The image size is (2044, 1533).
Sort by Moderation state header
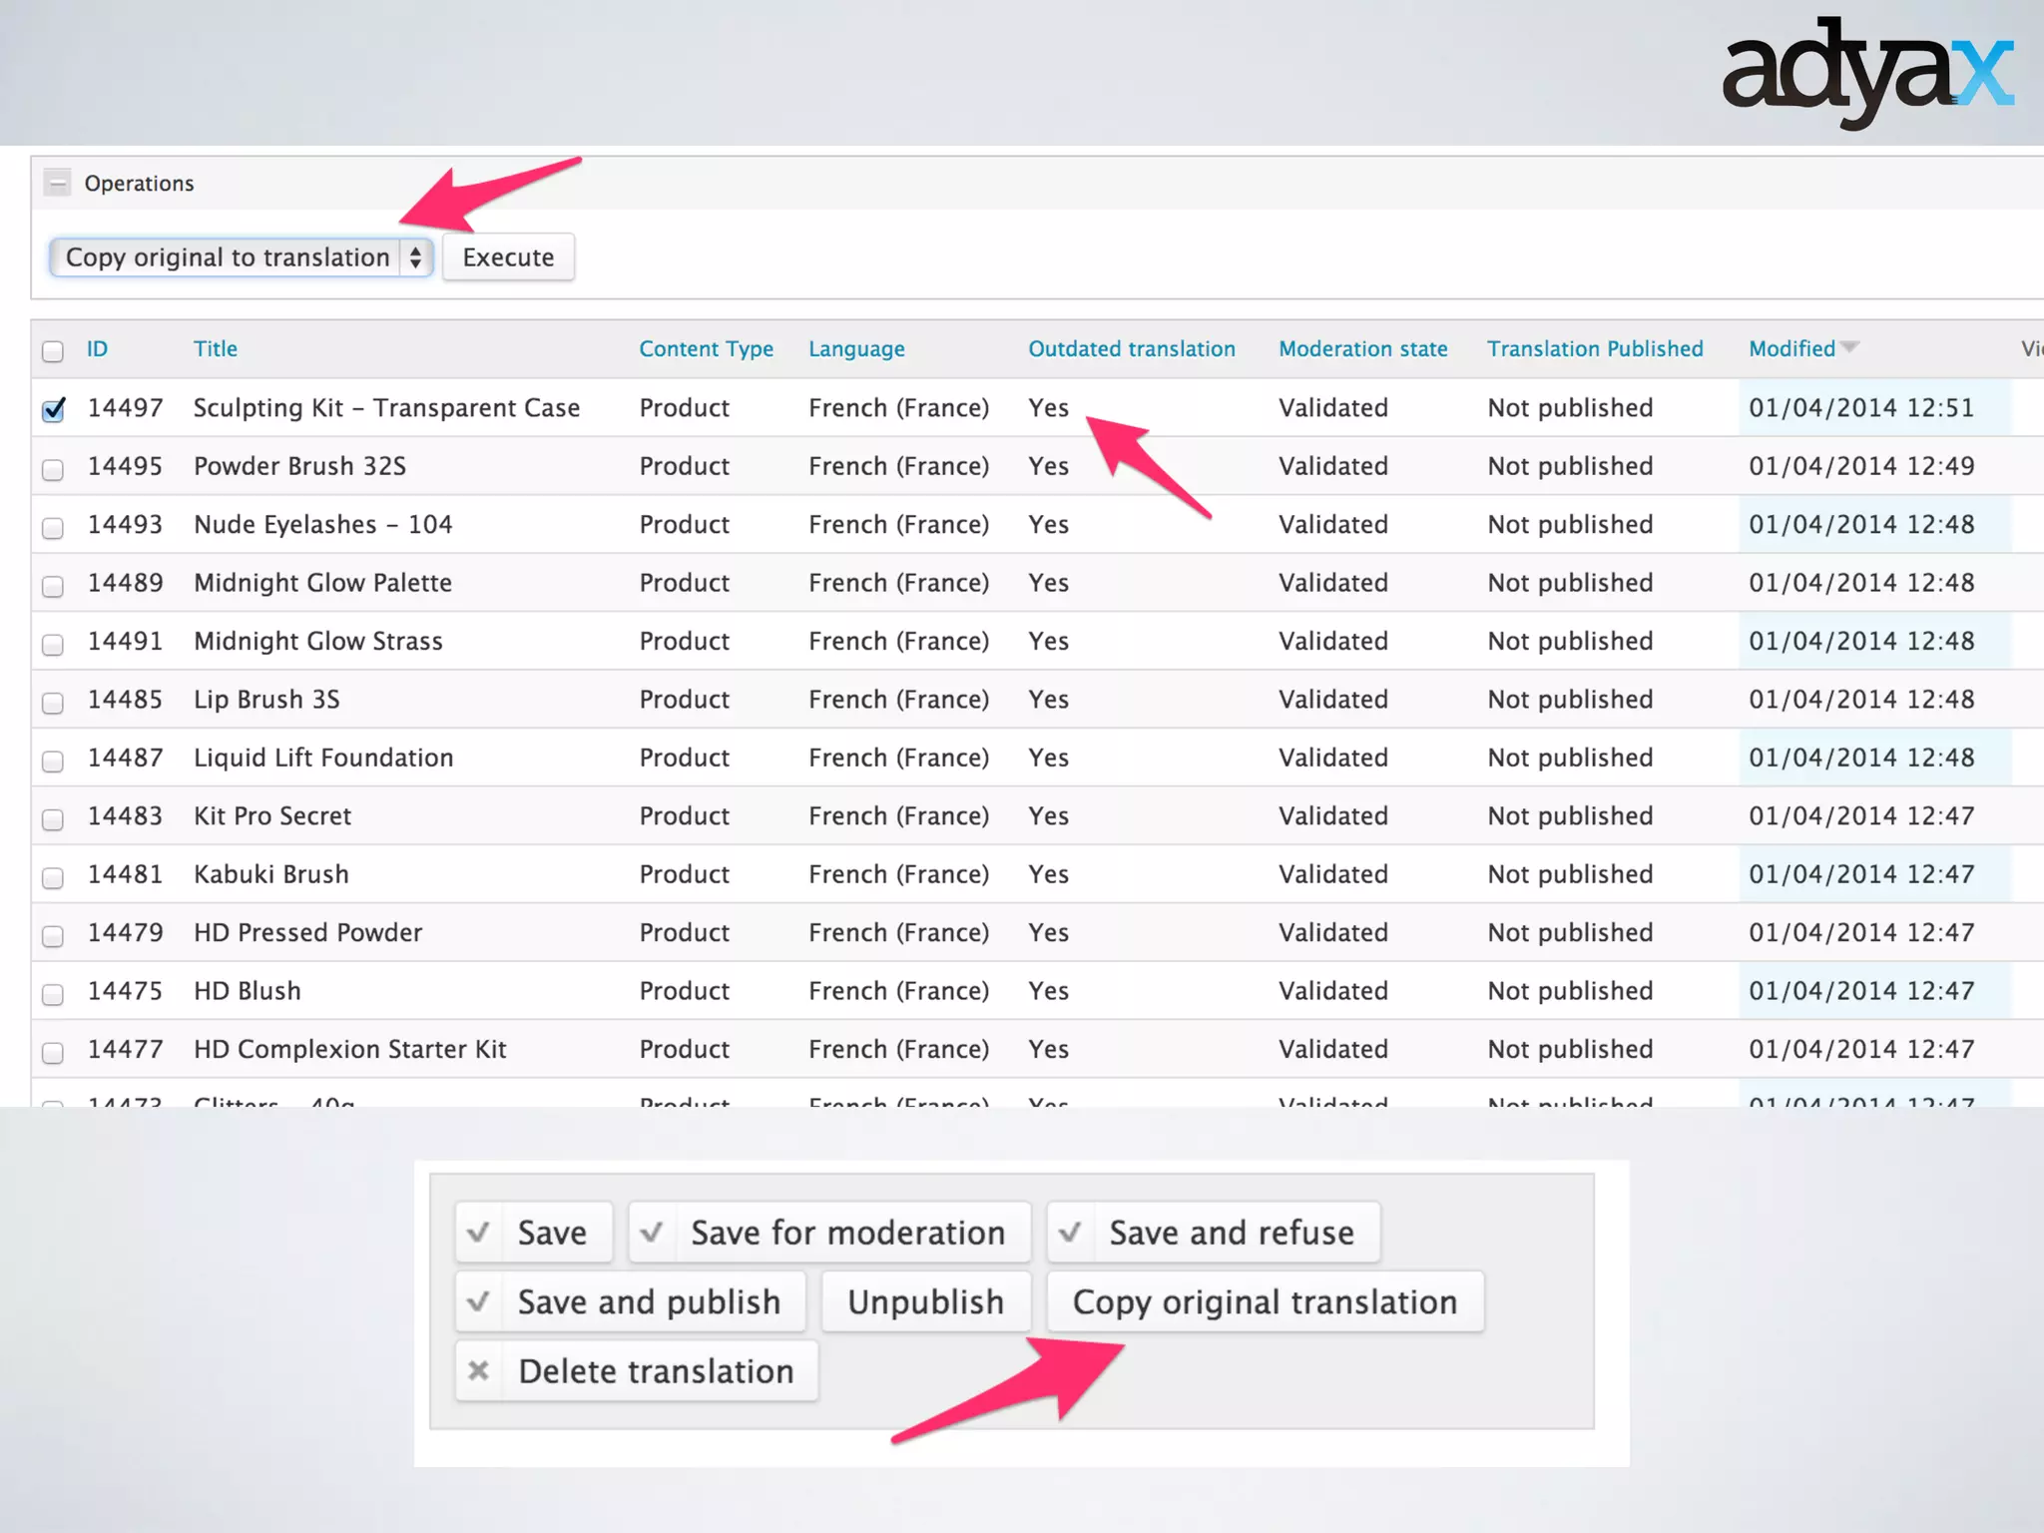(1362, 349)
